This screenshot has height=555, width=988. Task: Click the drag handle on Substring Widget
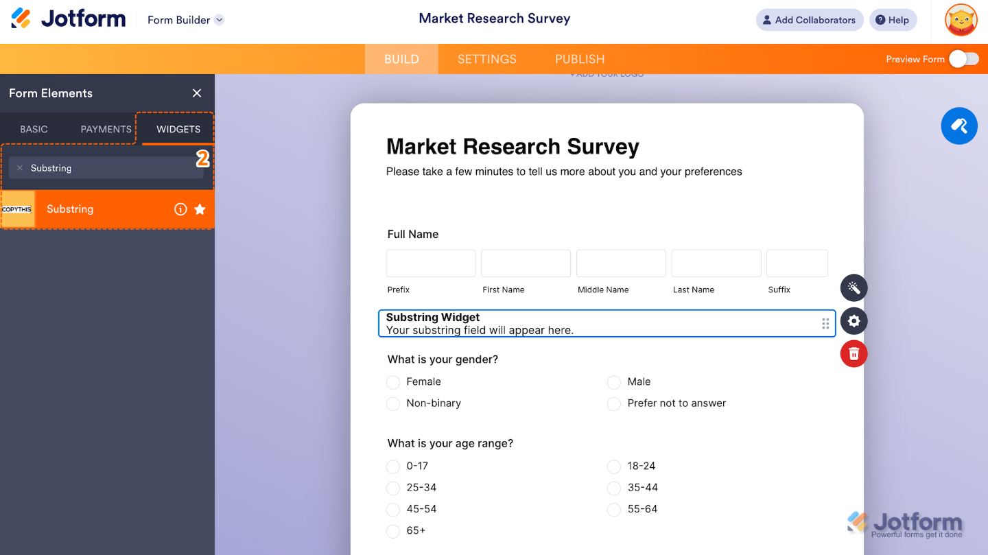825,324
